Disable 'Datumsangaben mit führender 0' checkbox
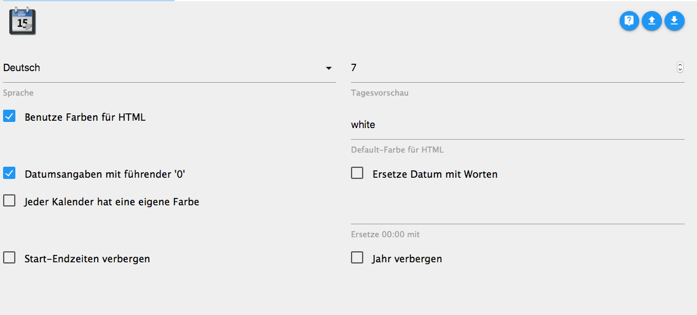 pos(9,173)
